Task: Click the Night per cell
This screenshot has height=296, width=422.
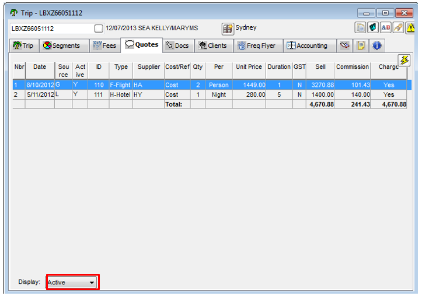Action: tap(218, 94)
